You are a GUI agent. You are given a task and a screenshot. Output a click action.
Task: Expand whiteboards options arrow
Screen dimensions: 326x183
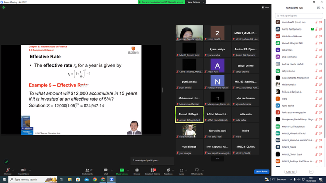pyautogui.click(x=203, y=170)
